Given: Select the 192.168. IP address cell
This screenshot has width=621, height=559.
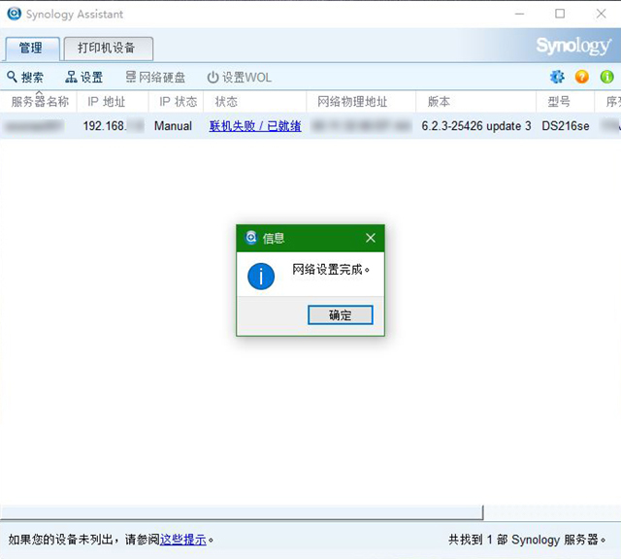Looking at the screenshot, I should 113,126.
